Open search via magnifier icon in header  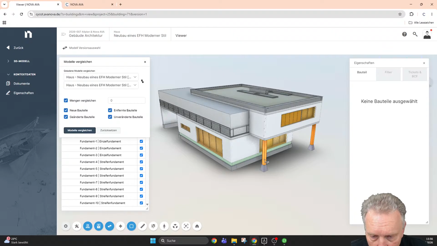click(415, 34)
